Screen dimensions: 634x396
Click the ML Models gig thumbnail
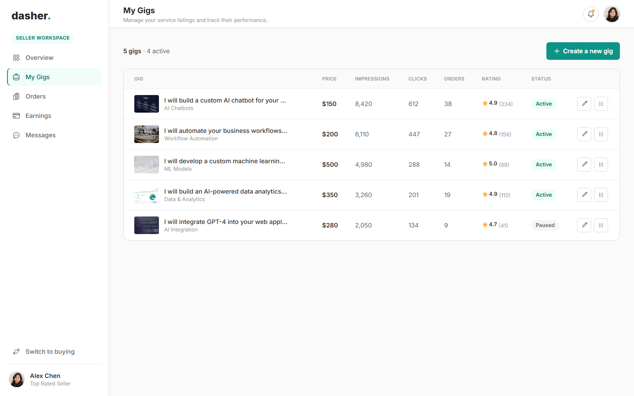[147, 165]
